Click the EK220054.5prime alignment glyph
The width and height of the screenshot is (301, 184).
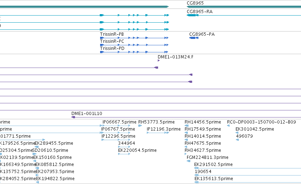[124, 154]
